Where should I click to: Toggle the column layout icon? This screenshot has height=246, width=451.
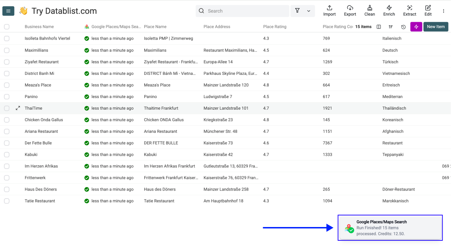tap(379, 27)
